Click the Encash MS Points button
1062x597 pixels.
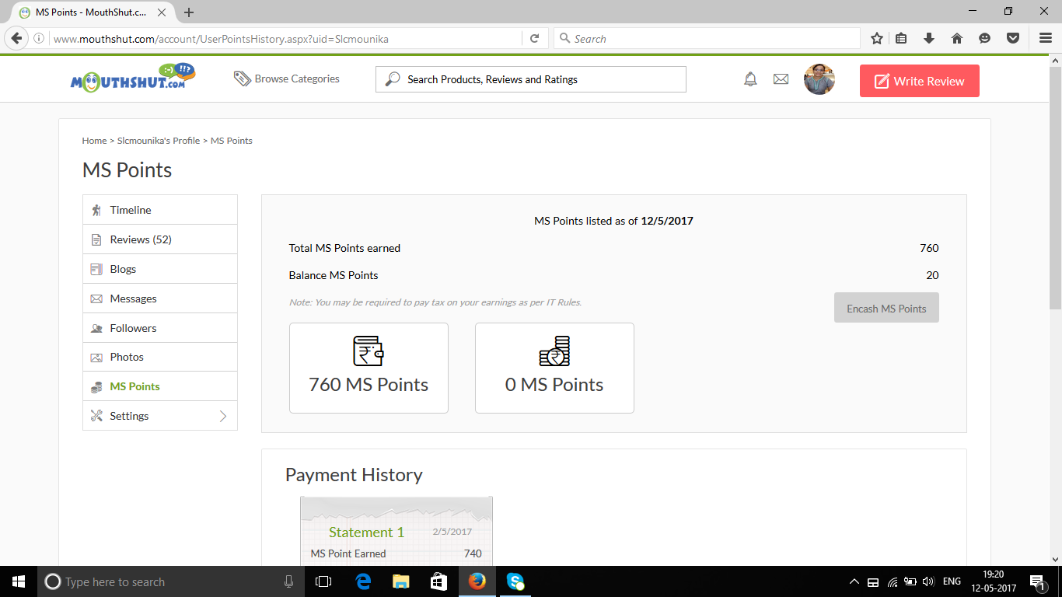pos(886,308)
